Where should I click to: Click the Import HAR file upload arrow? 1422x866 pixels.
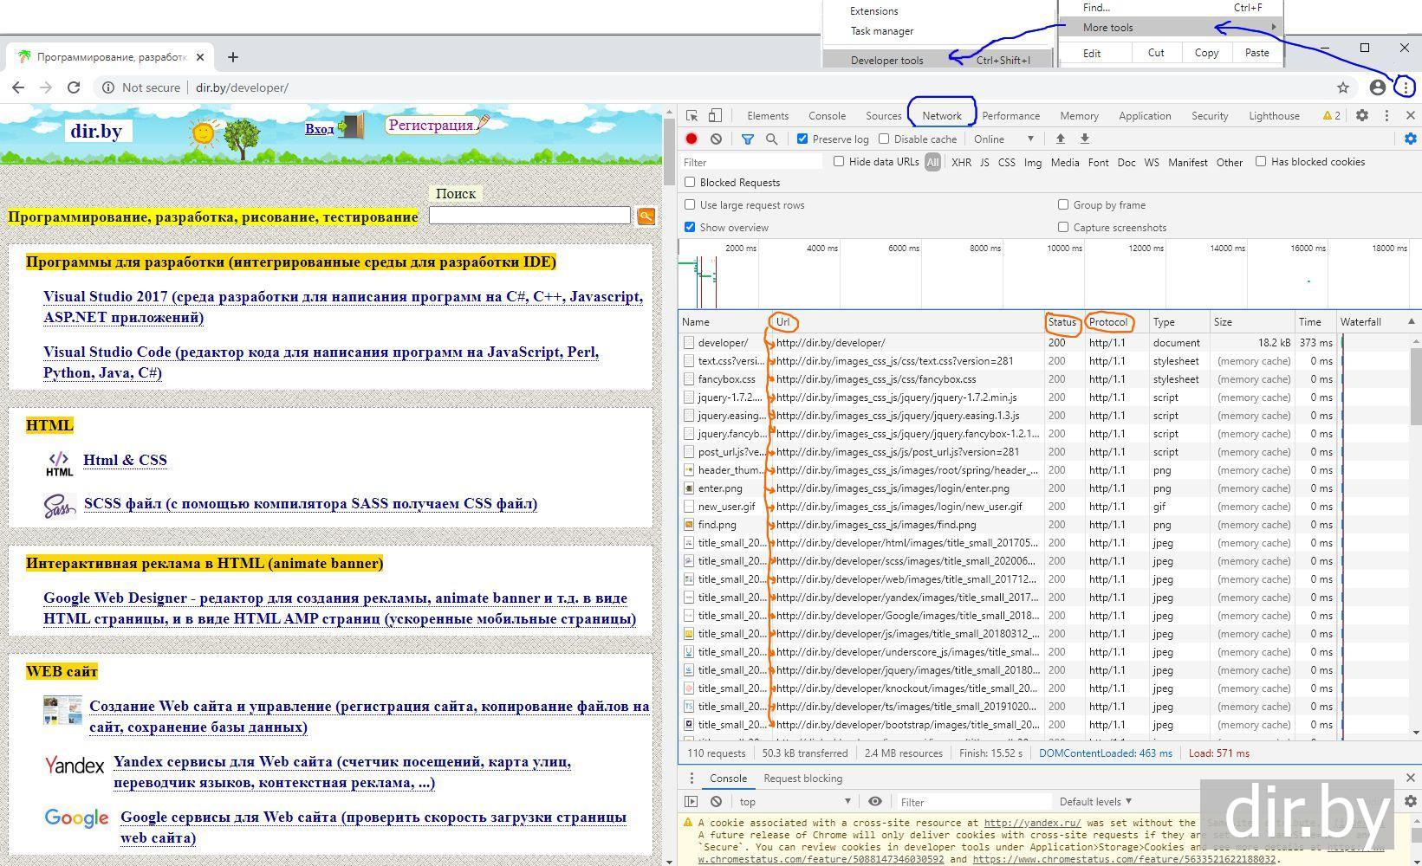pos(1060,139)
